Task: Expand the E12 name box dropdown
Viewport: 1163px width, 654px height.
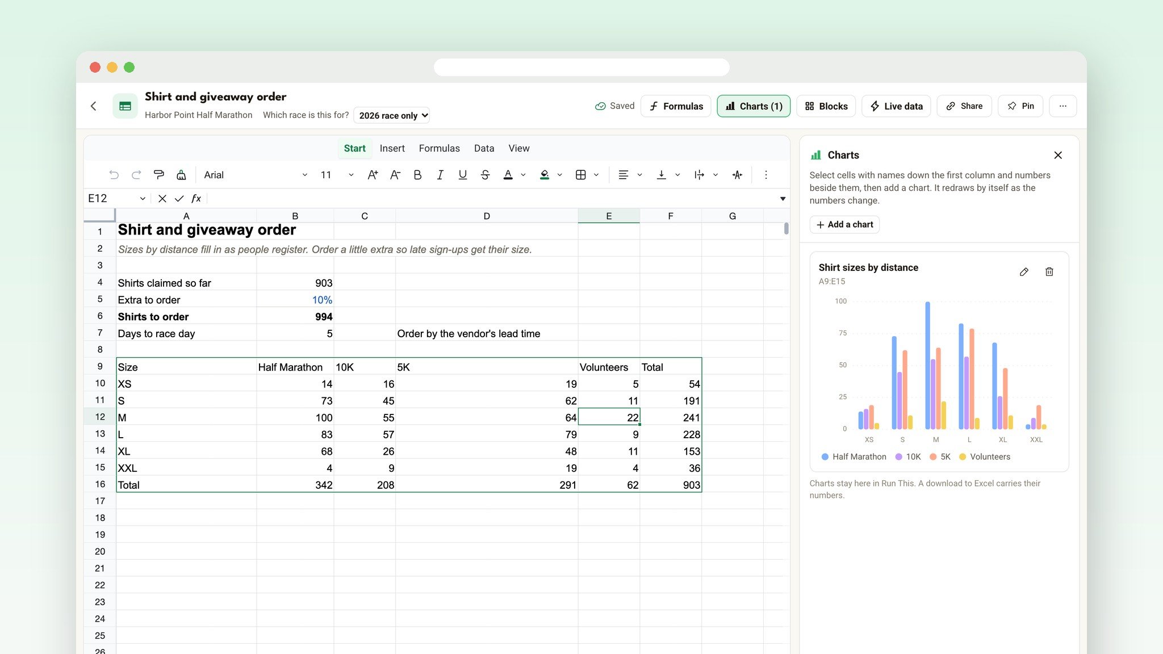Action: [143, 198]
